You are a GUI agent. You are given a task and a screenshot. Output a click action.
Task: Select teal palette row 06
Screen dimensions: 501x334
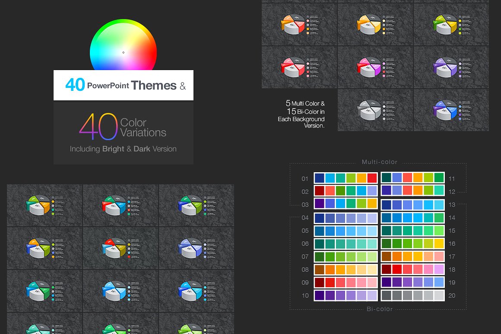click(346, 244)
